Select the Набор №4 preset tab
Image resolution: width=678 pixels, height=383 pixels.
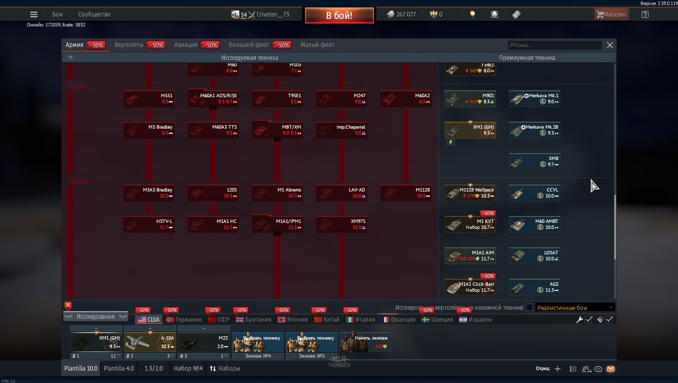tap(188, 369)
